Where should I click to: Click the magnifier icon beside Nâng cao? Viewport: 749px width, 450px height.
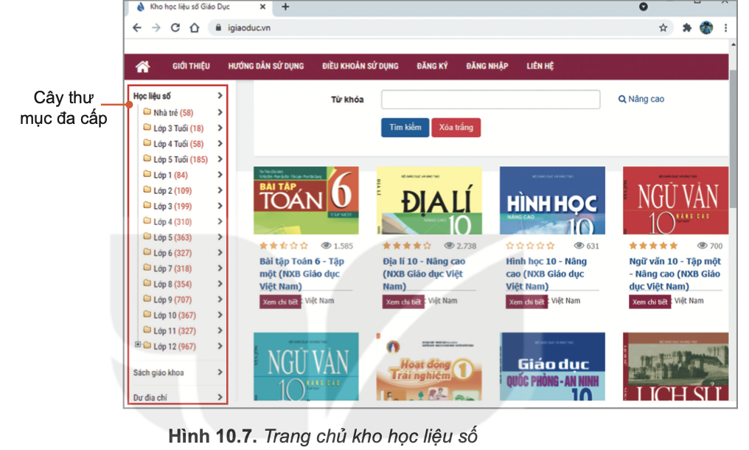click(x=623, y=98)
